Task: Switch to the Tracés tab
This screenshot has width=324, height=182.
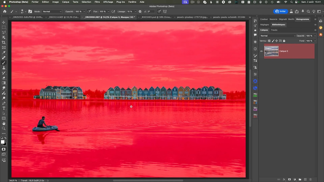Action: 274,30
